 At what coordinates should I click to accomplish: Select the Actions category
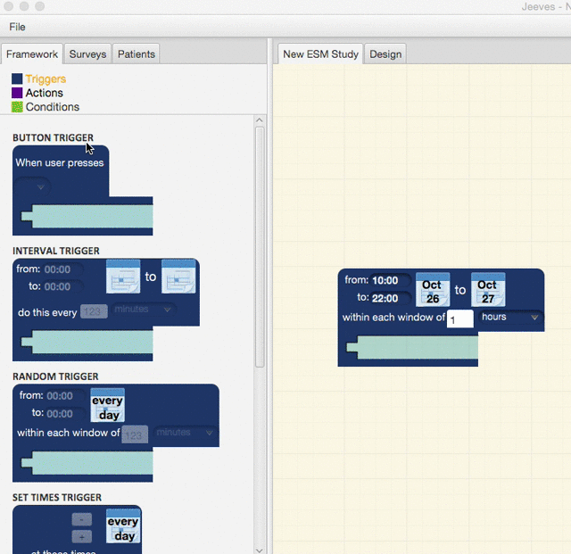[x=44, y=93]
